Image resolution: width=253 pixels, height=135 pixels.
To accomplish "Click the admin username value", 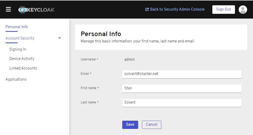I will coord(129,59).
